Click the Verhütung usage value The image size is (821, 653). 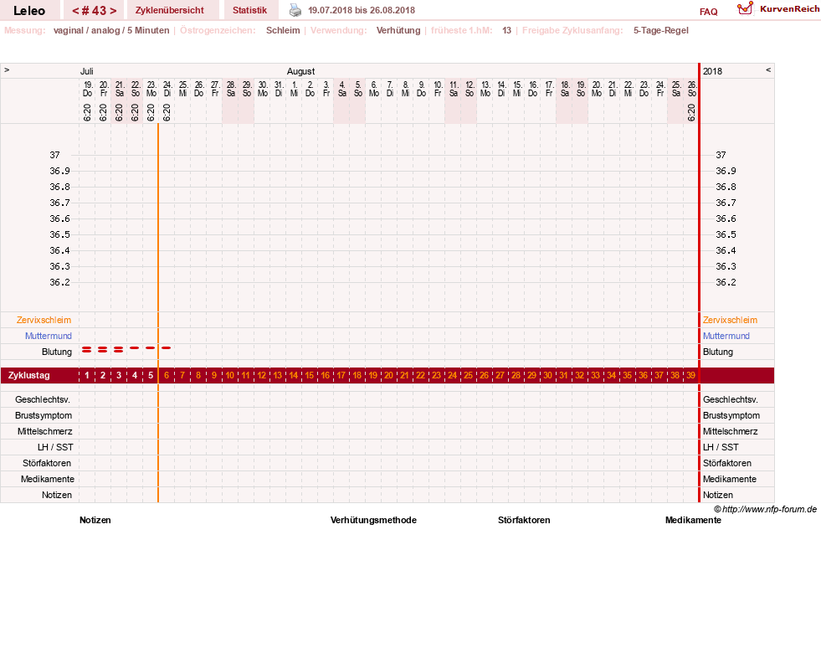tap(398, 30)
